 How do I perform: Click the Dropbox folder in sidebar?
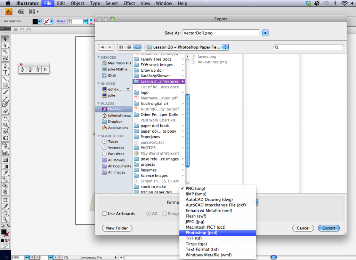115,122
